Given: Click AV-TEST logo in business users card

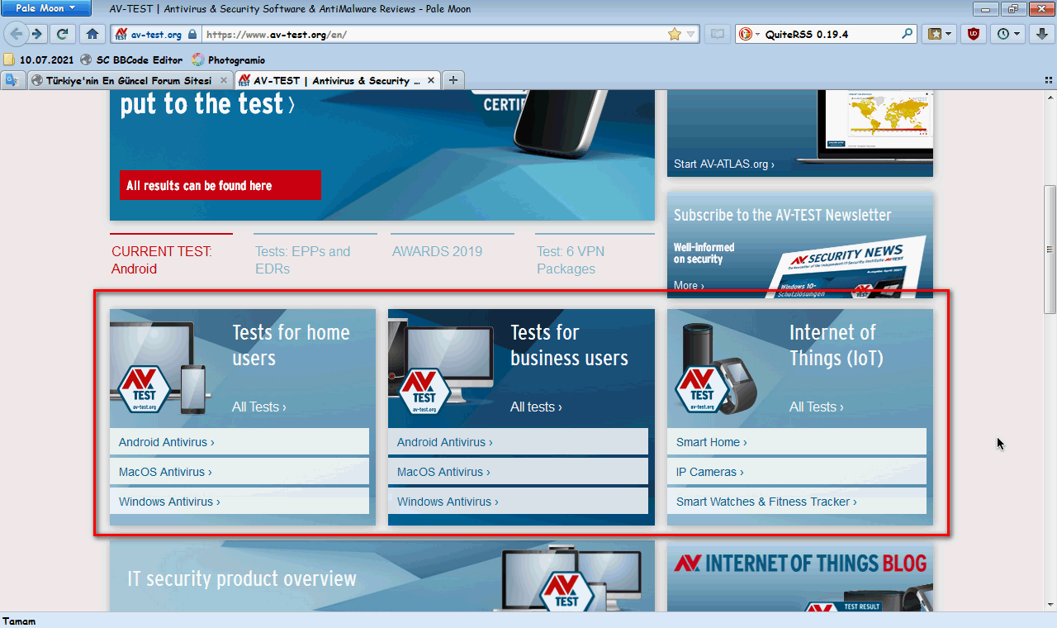Looking at the screenshot, I should pyautogui.click(x=424, y=389).
